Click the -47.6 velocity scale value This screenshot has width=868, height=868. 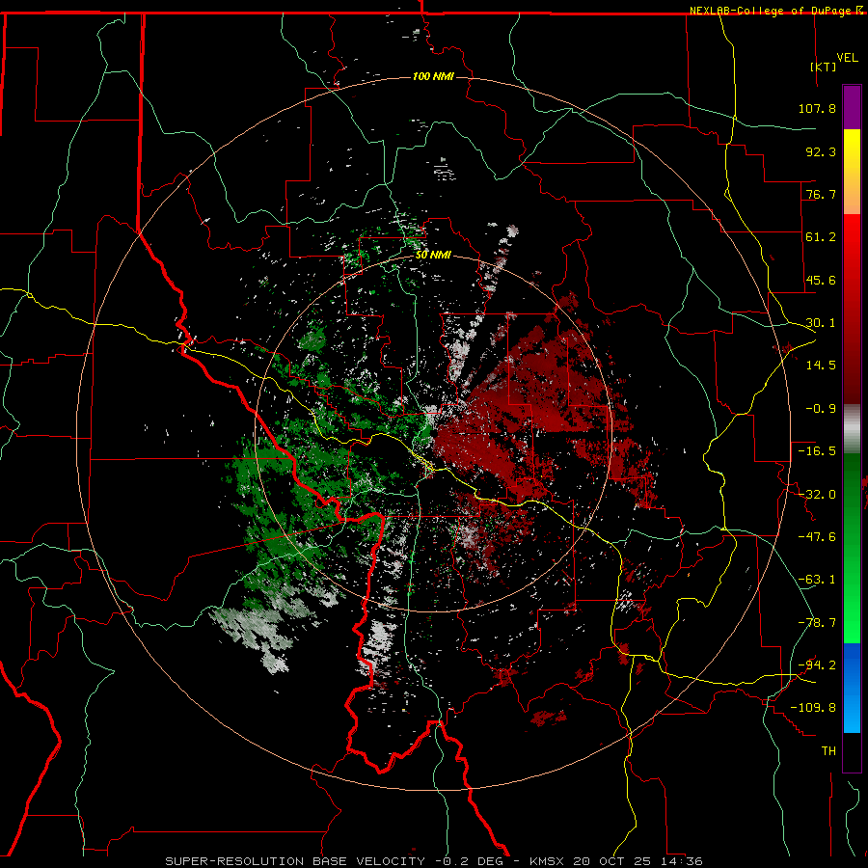point(817,537)
